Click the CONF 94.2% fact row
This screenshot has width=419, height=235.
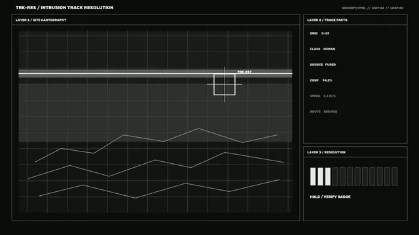[321, 80]
